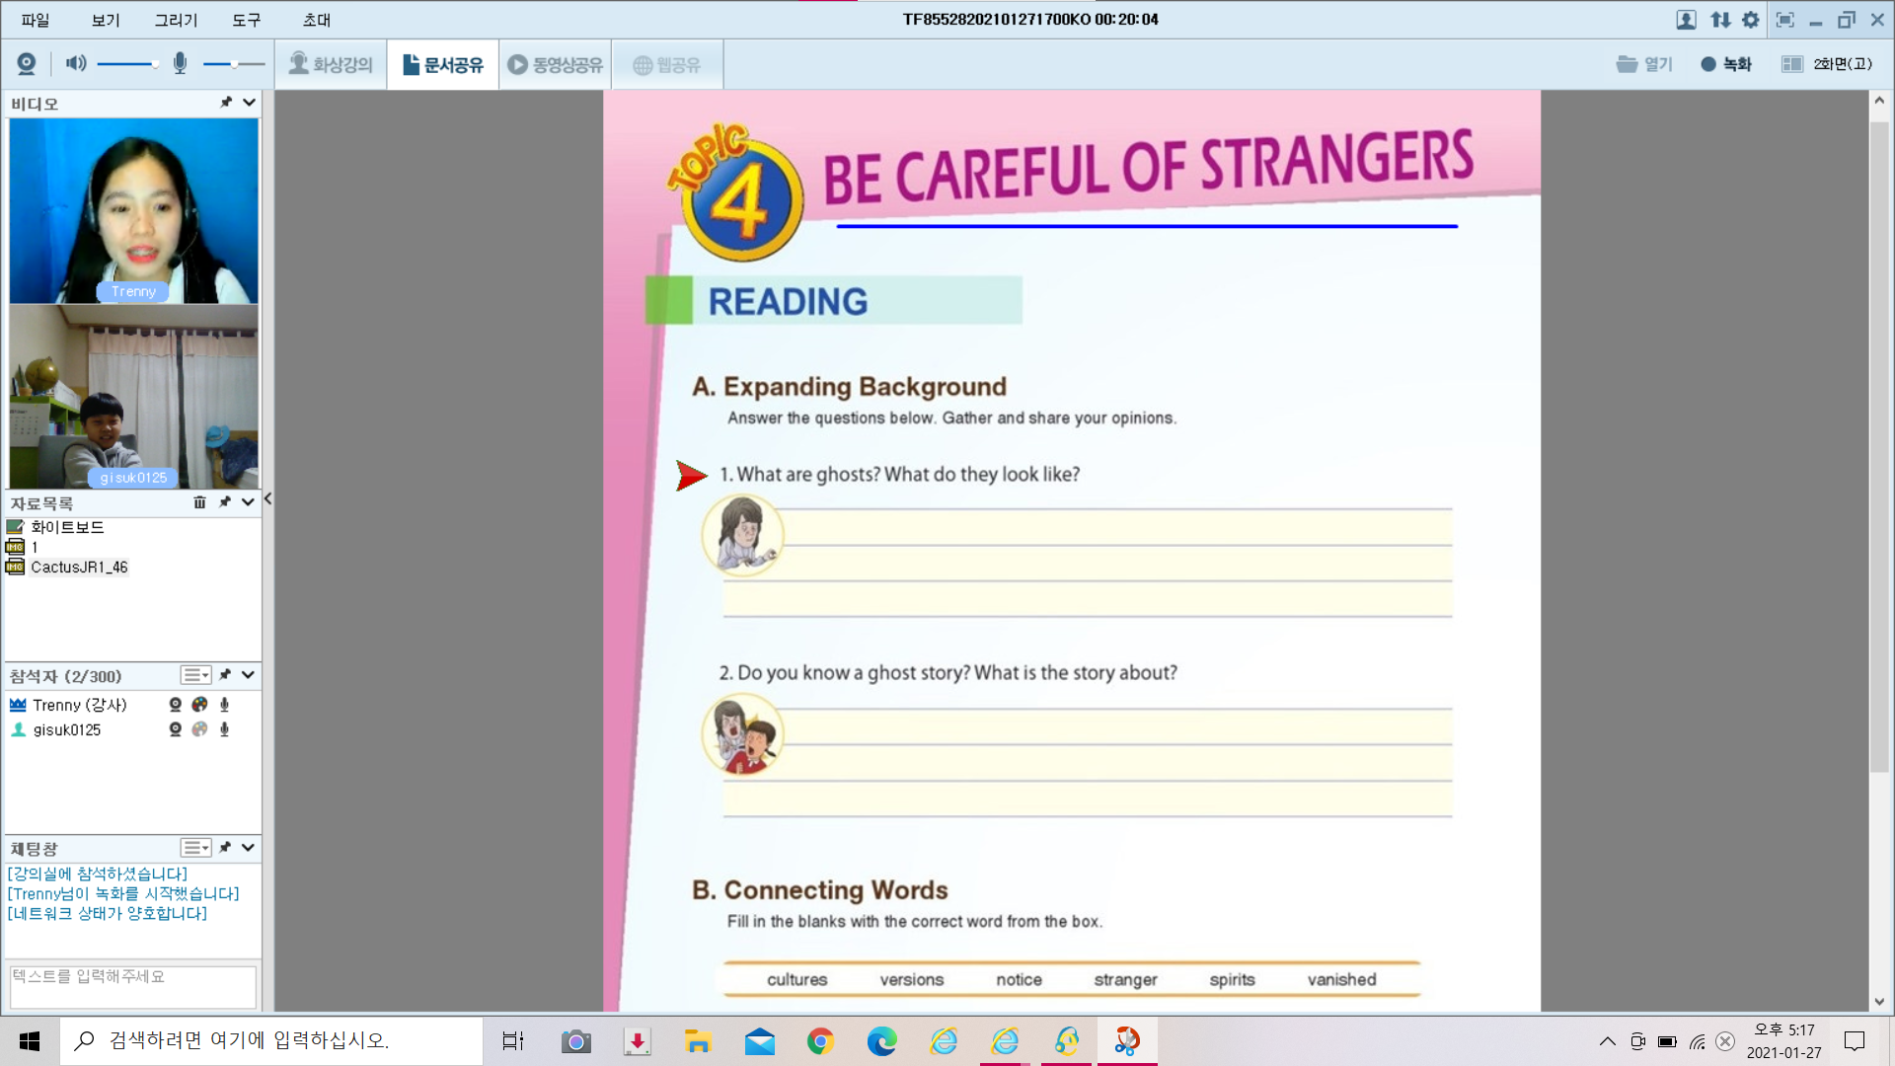Image resolution: width=1895 pixels, height=1066 pixels.
Task: Toggle Trenny's webcam in participant list
Action: click(x=175, y=705)
